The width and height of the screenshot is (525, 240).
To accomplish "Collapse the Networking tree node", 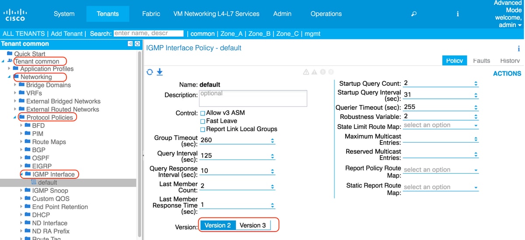I will [9, 77].
